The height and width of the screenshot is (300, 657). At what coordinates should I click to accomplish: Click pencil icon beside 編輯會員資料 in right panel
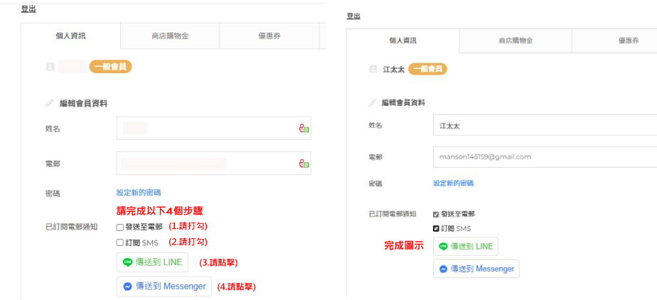(372, 102)
